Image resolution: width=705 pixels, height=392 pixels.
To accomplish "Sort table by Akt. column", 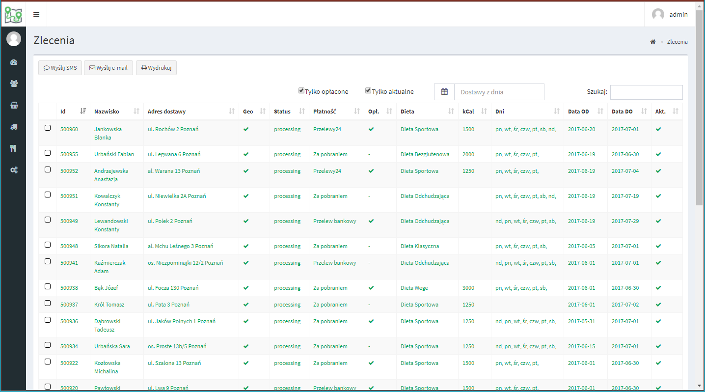I will 667,112.
